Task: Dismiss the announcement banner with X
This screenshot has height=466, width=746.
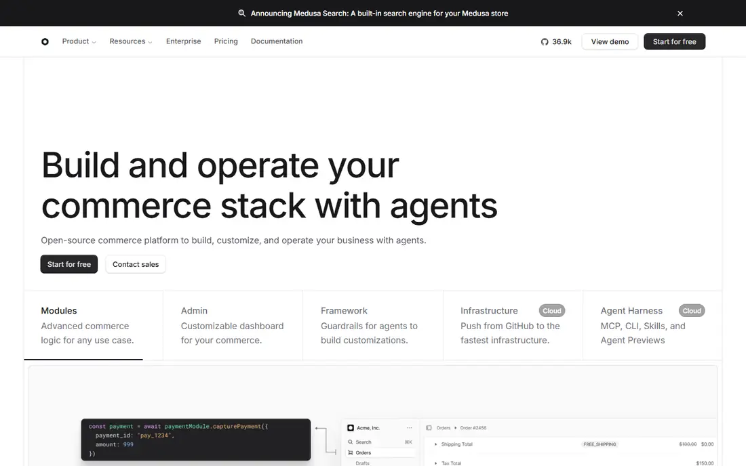Action: pos(680,14)
